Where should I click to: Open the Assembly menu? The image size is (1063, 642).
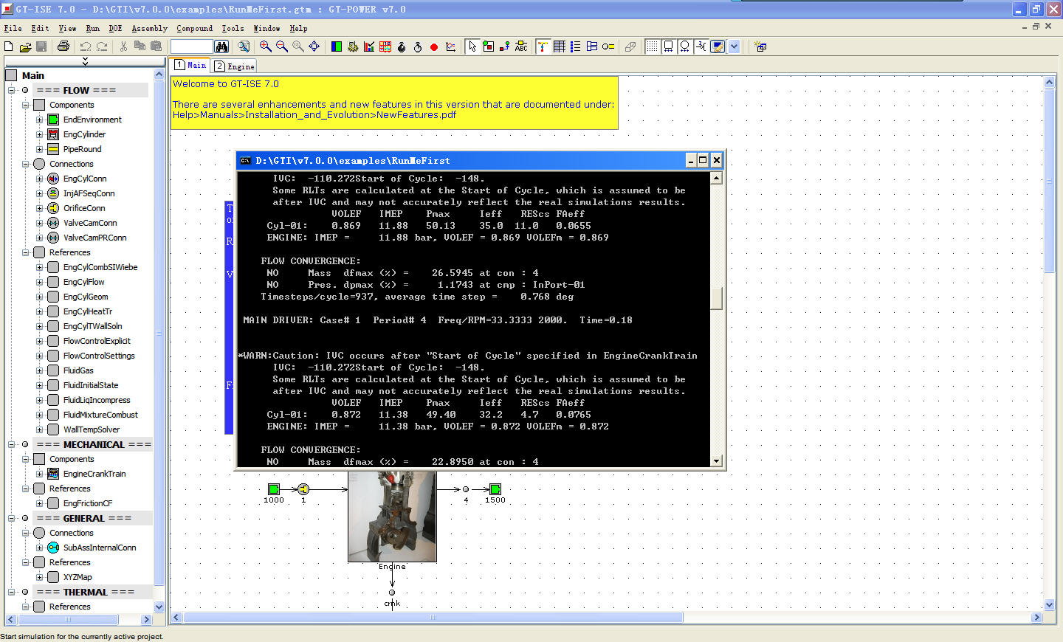(x=150, y=28)
